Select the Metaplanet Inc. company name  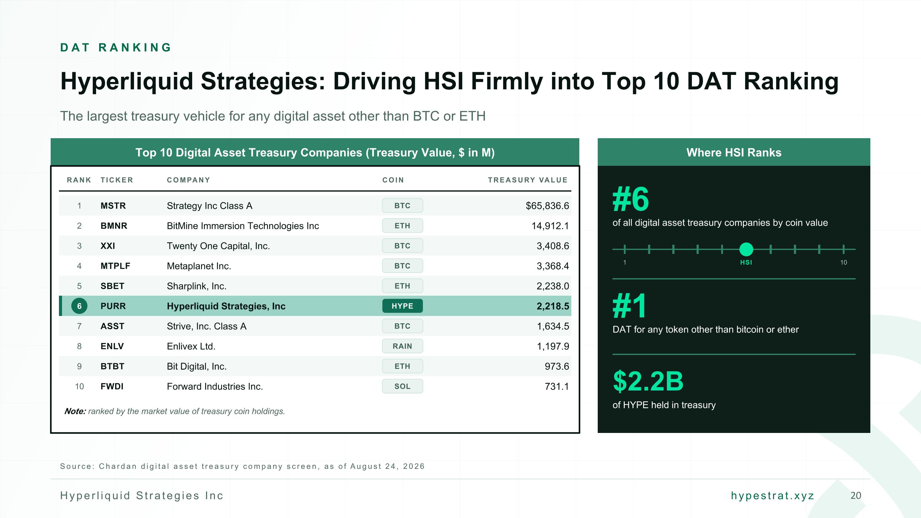tap(199, 266)
